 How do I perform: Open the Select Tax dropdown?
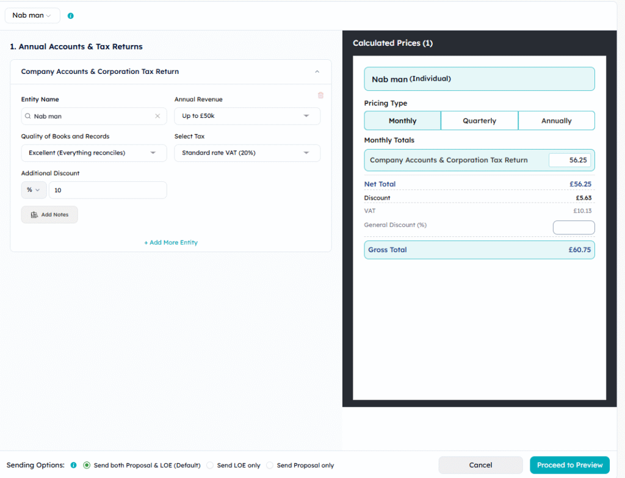(247, 153)
